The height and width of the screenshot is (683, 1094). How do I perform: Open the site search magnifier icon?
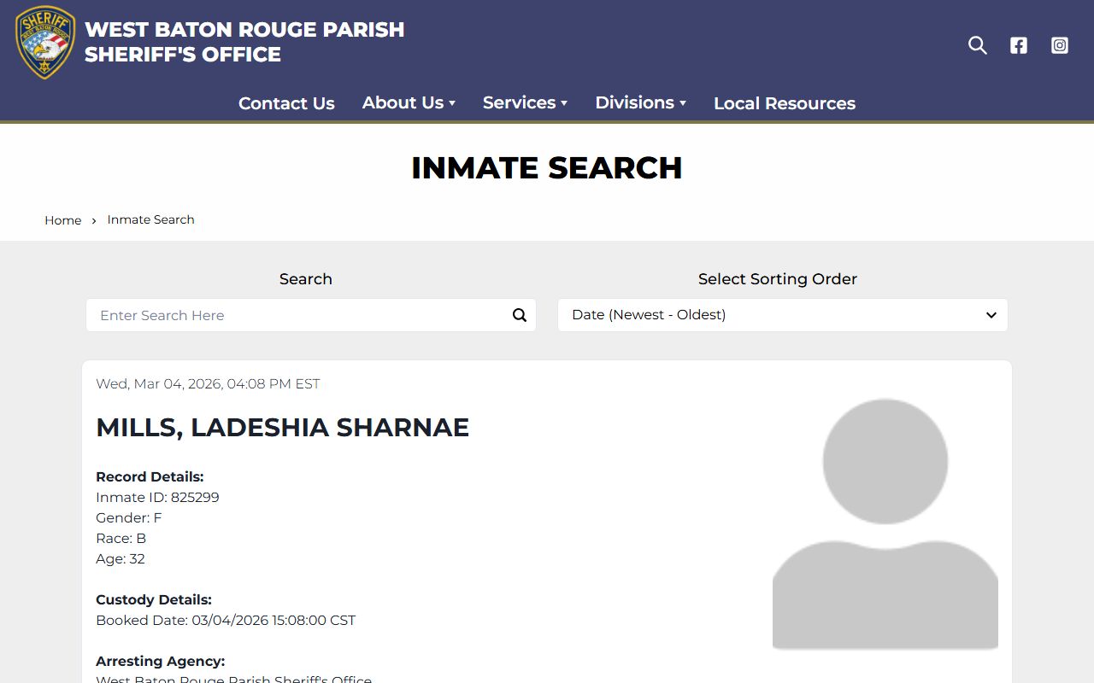click(x=978, y=45)
